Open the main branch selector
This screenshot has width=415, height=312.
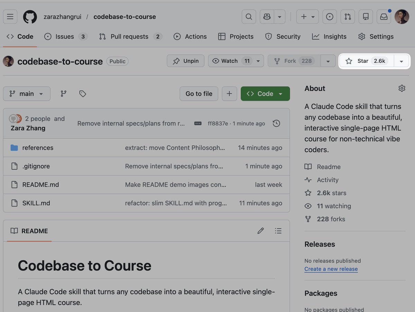[x=27, y=94]
